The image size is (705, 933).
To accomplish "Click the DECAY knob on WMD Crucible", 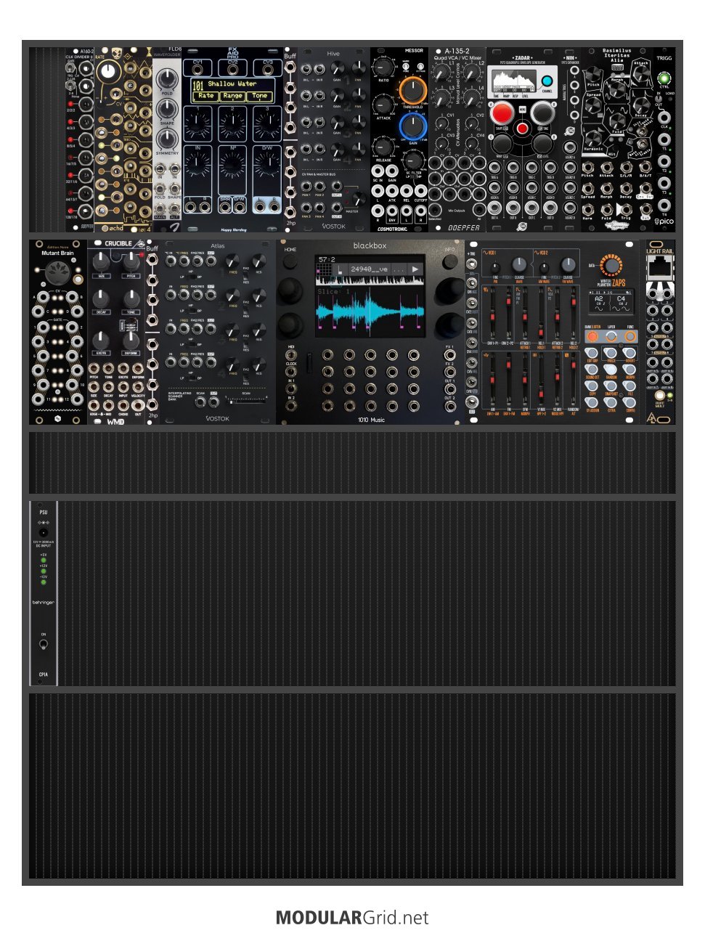I will [x=101, y=298].
